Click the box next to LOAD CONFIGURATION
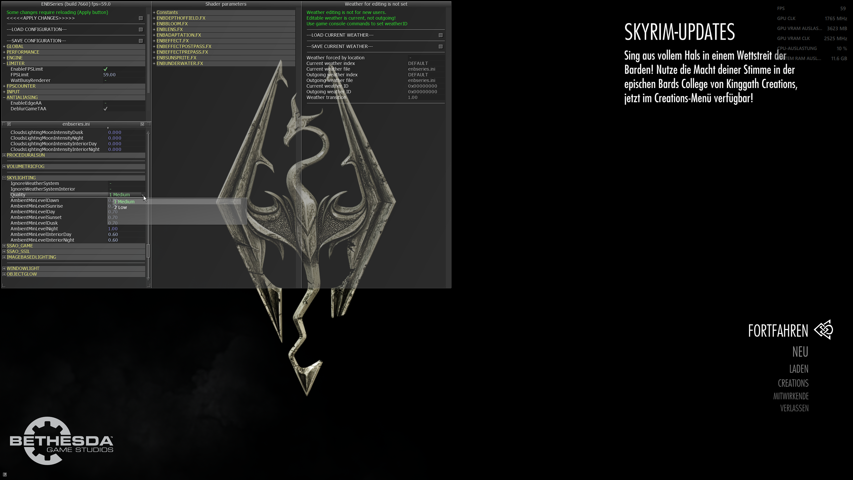 tap(141, 30)
